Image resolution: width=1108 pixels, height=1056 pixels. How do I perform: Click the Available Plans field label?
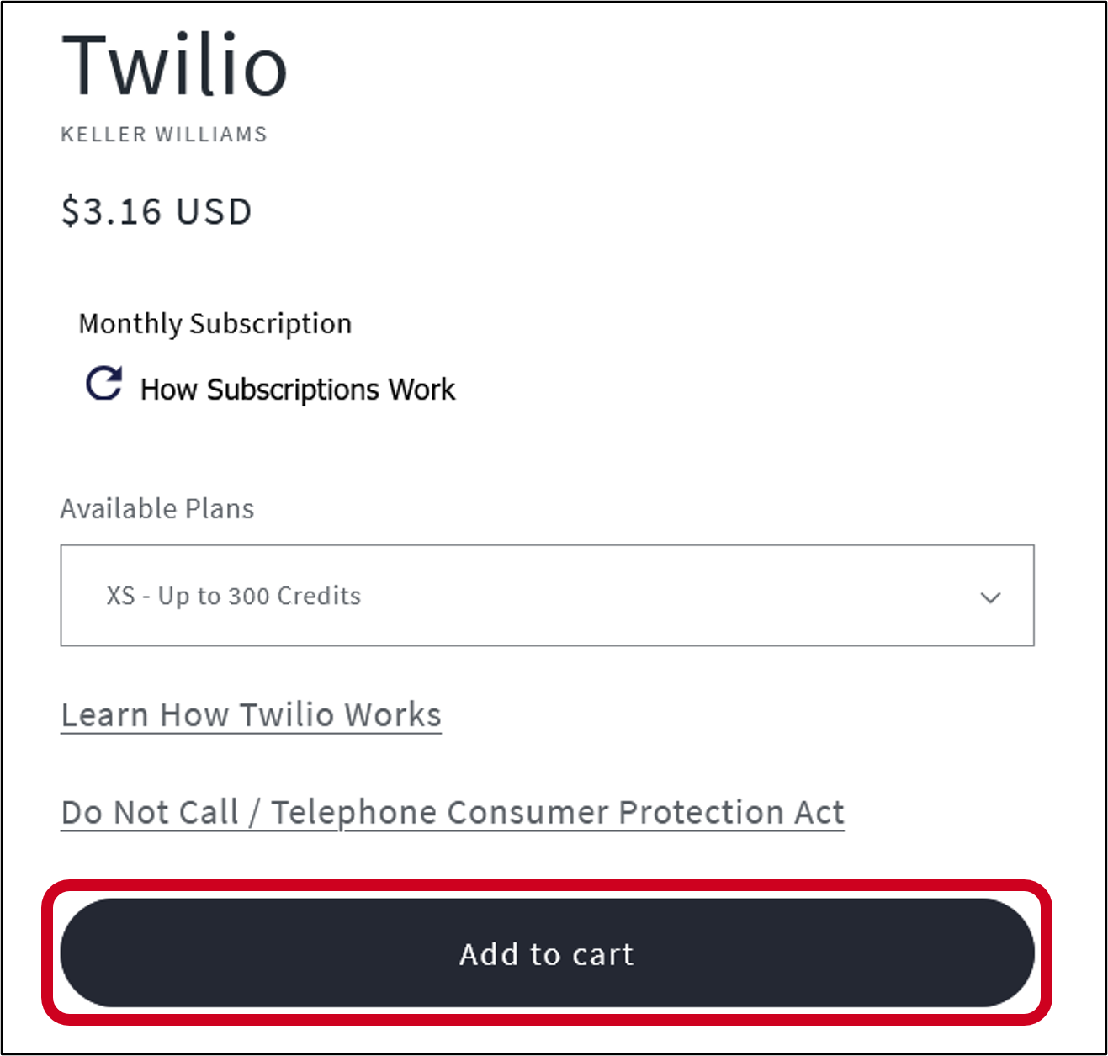coord(156,508)
